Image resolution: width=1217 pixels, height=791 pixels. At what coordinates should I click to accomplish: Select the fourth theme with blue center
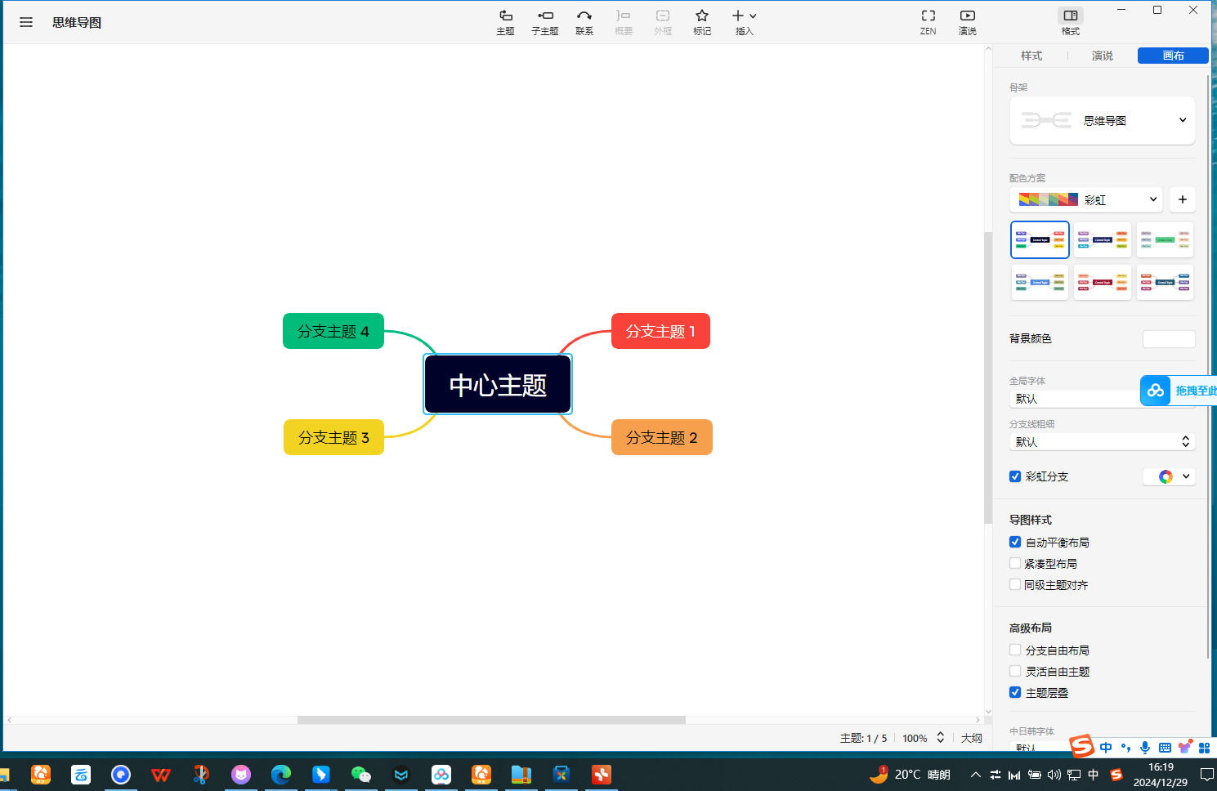tap(1040, 282)
